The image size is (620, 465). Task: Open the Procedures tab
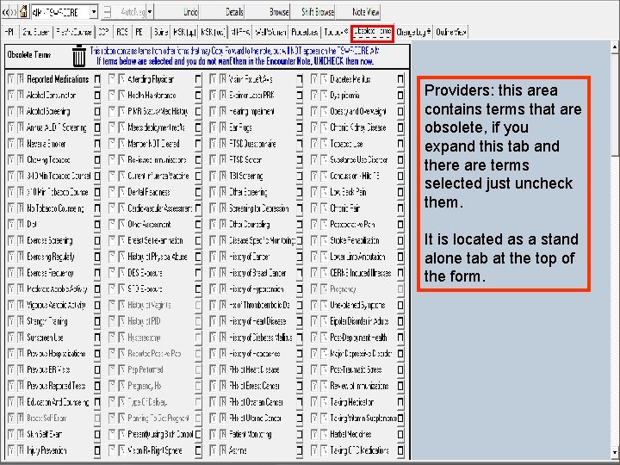(x=305, y=32)
